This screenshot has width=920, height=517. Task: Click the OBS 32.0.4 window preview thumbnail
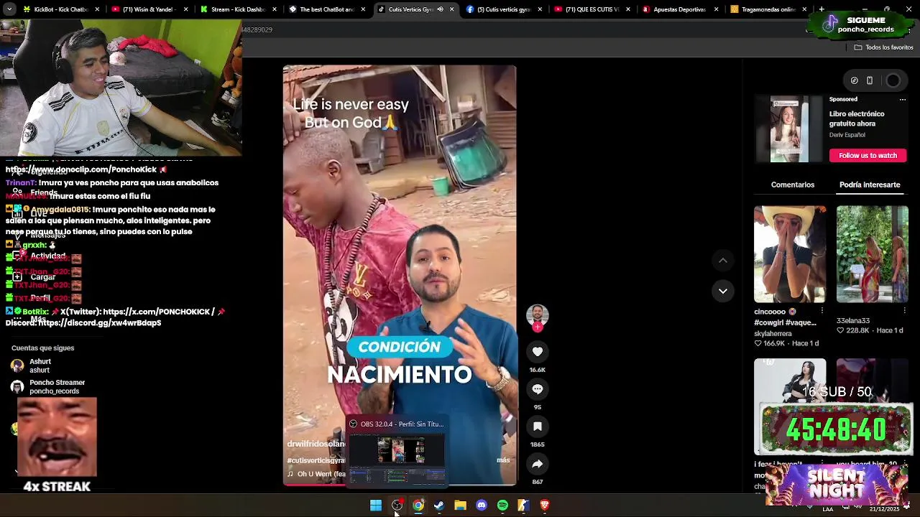click(x=397, y=458)
